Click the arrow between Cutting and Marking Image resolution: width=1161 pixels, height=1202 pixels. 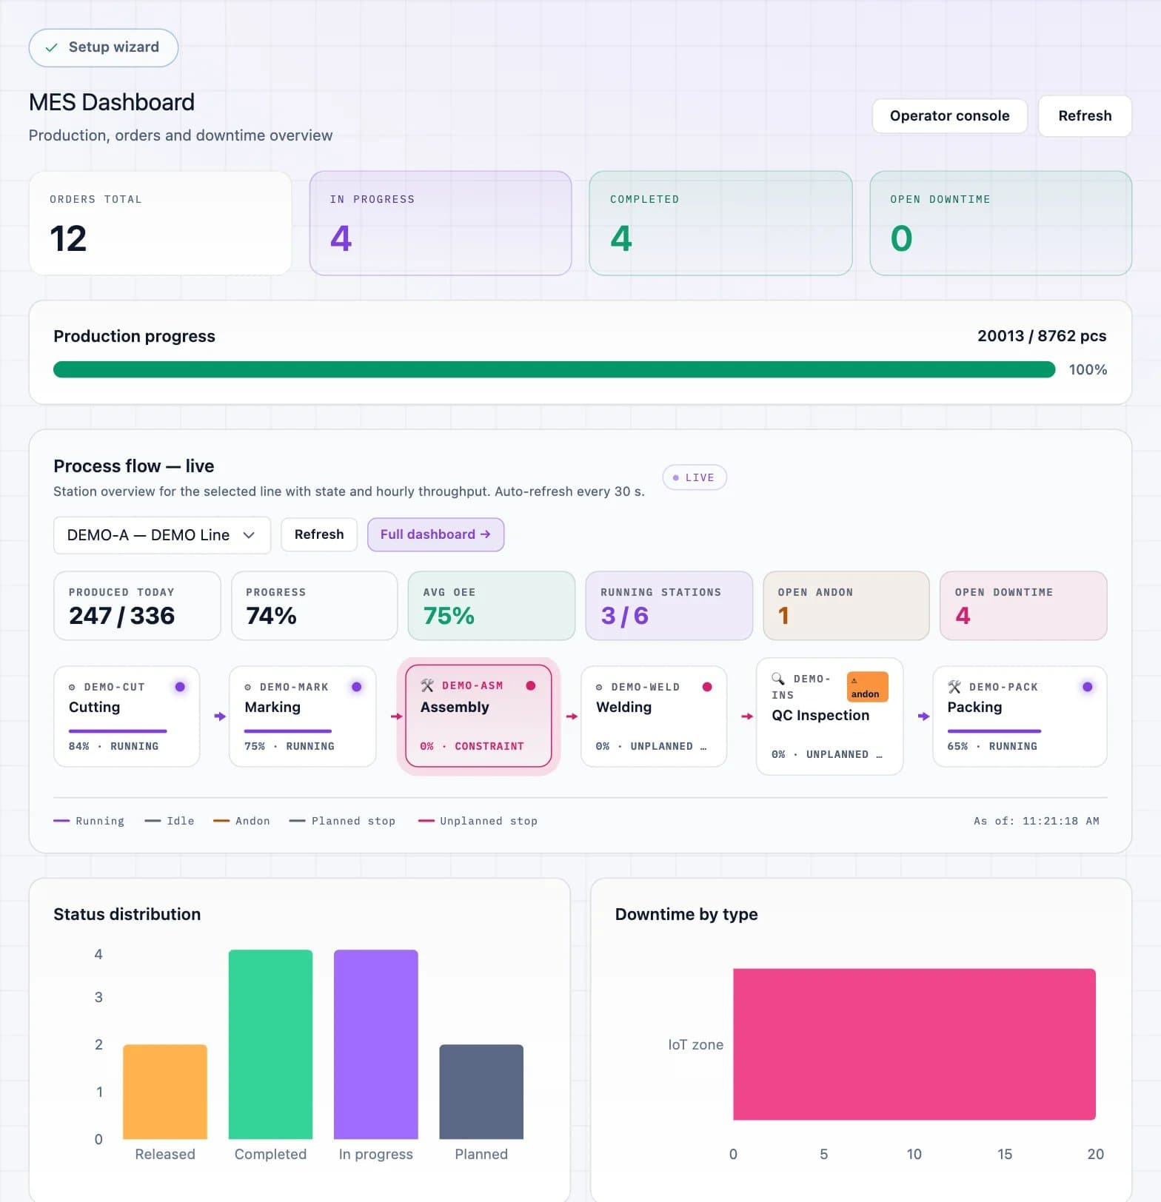pos(220,716)
